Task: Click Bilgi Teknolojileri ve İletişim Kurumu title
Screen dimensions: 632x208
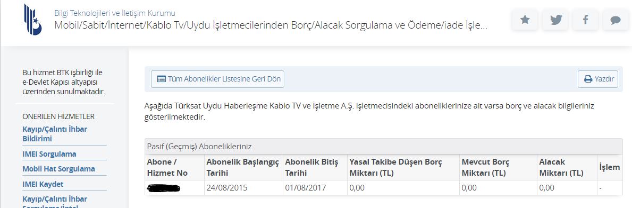Action: click(x=115, y=13)
